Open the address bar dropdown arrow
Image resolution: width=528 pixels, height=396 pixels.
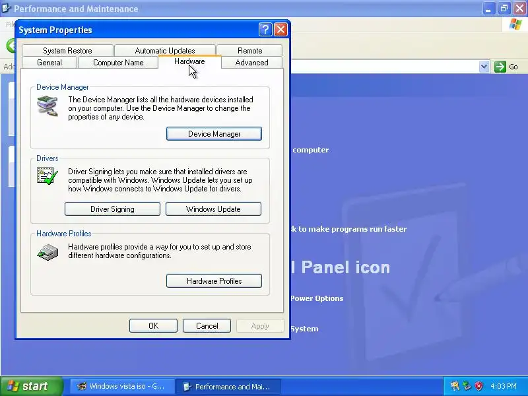click(x=484, y=67)
